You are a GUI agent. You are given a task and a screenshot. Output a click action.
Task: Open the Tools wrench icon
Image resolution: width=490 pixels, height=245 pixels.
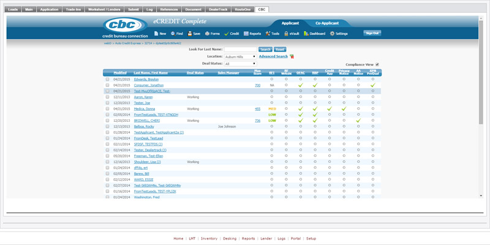pyautogui.click(x=268, y=34)
